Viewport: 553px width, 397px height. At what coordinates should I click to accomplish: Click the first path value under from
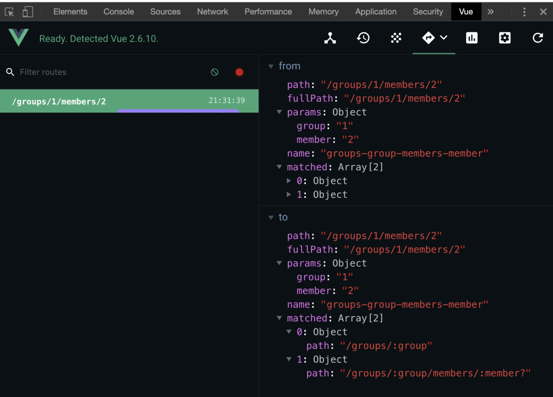tap(382, 85)
